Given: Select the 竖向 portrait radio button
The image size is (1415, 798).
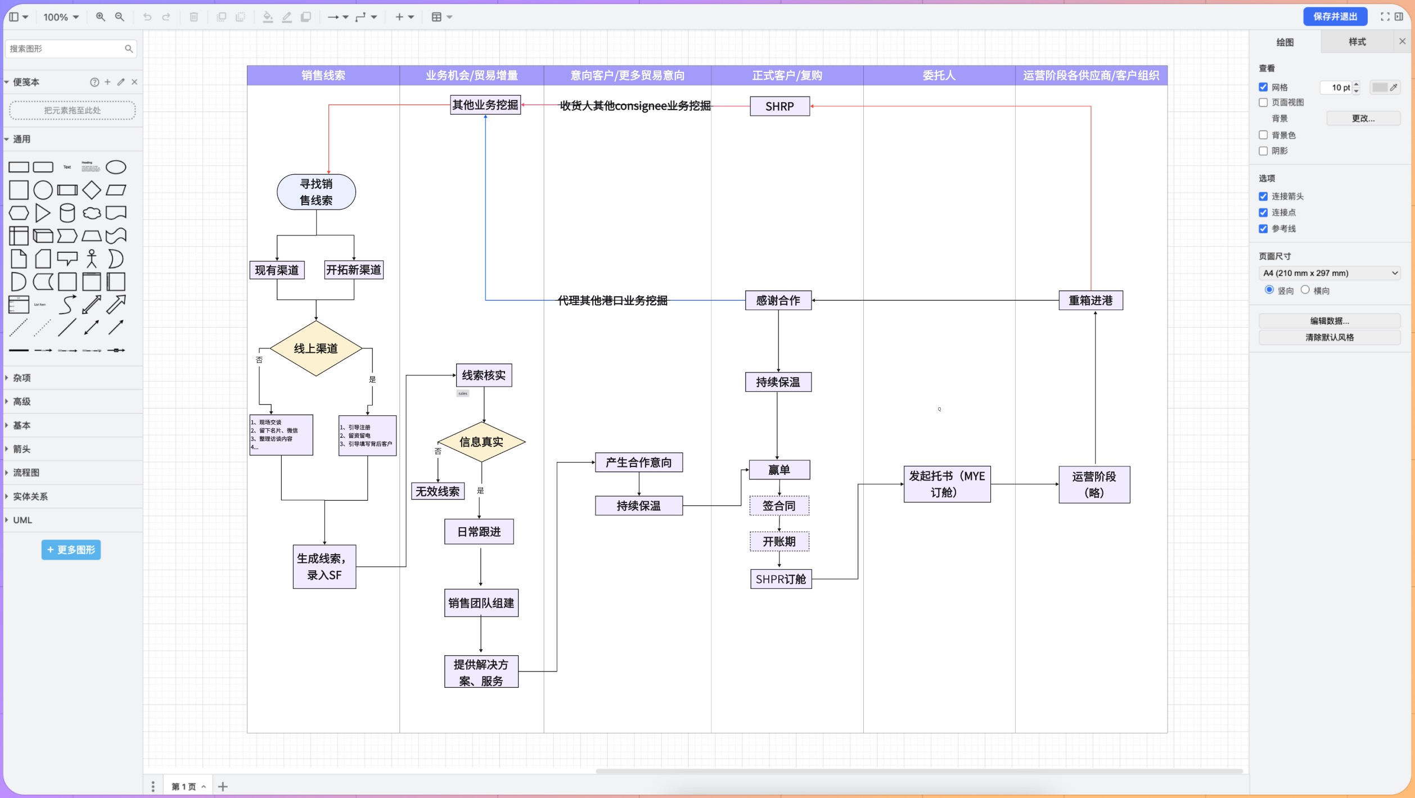Looking at the screenshot, I should (1269, 290).
